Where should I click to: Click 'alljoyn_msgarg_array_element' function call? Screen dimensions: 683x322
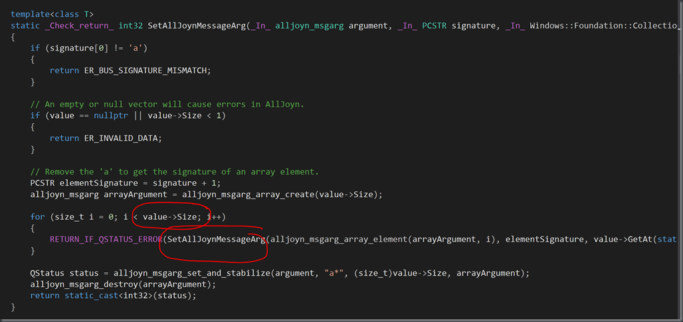pyautogui.click(x=340, y=239)
